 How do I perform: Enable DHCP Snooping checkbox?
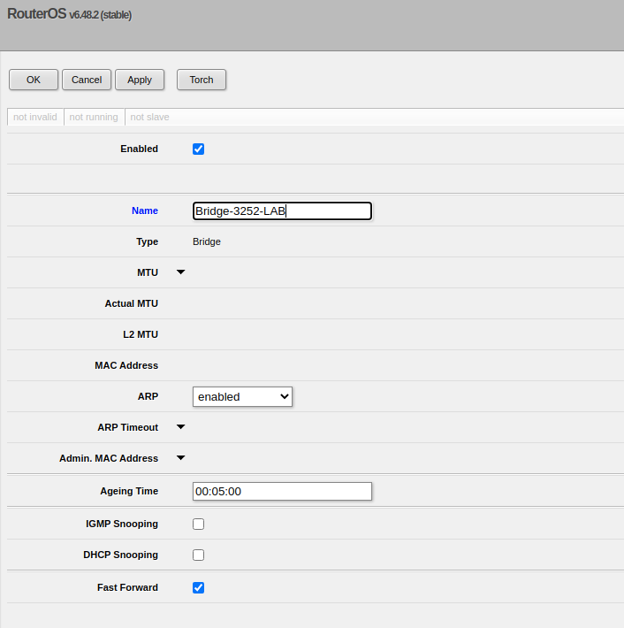(198, 555)
